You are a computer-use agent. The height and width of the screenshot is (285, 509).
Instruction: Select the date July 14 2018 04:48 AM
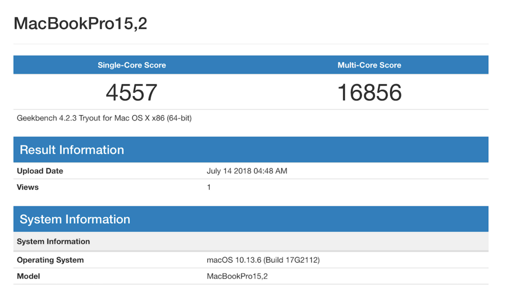point(247,171)
